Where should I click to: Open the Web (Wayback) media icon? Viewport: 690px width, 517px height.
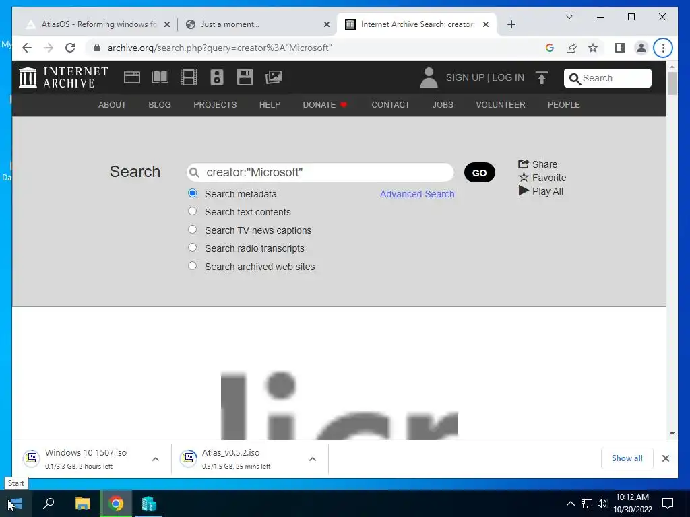(x=131, y=77)
